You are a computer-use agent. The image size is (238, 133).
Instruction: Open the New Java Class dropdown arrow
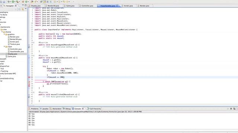click(28, 1)
